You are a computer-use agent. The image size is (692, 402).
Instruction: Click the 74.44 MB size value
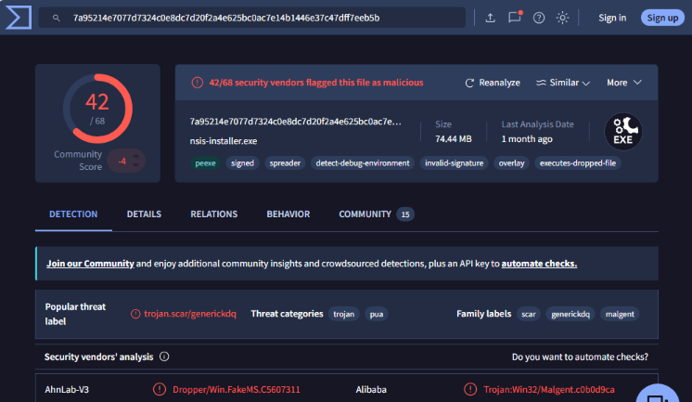454,138
